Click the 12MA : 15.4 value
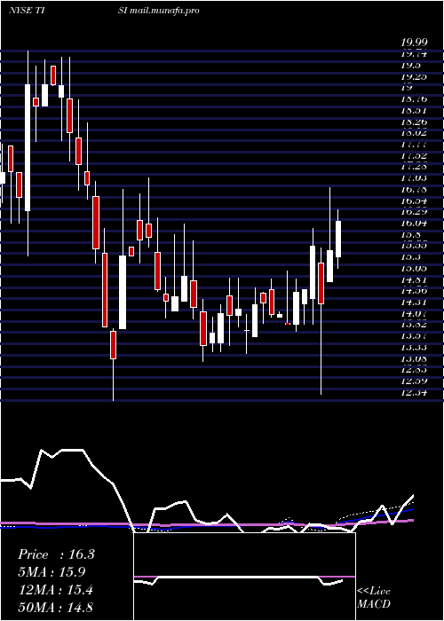 pyautogui.click(x=55, y=590)
